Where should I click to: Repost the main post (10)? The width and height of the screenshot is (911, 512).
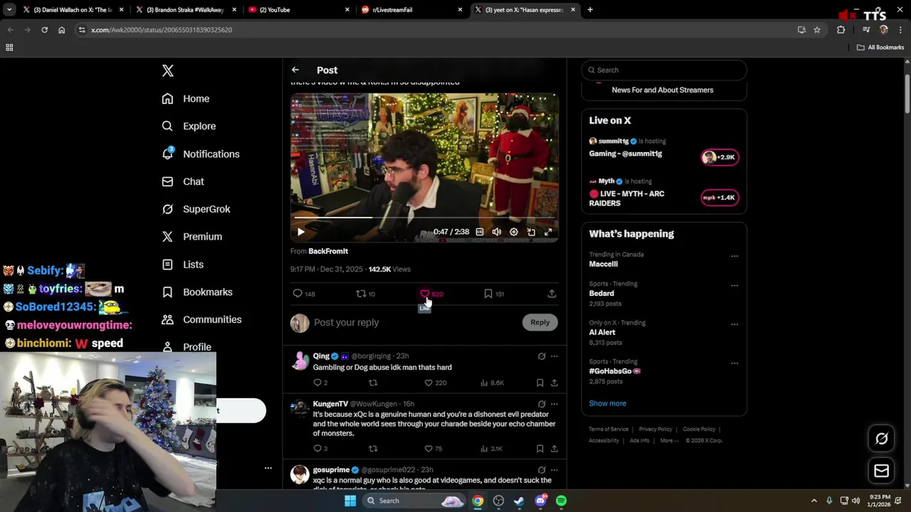[x=366, y=294]
